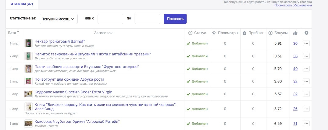The height and width of the screenshot is (130, 328).
Task: Click the thumbs-up column header icon
Action: pos(295,33)
